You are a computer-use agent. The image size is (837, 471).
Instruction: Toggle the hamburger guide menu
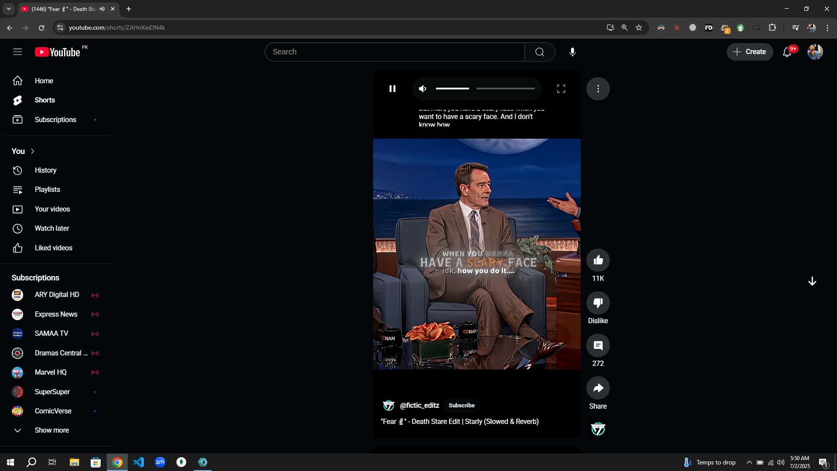click(x=17, y=52)
